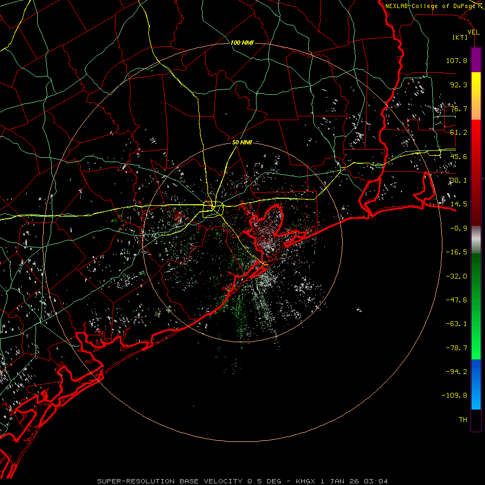Click the -47.6 legend value
The width and height of the screenshot is (485, 485).
point(456,300)
